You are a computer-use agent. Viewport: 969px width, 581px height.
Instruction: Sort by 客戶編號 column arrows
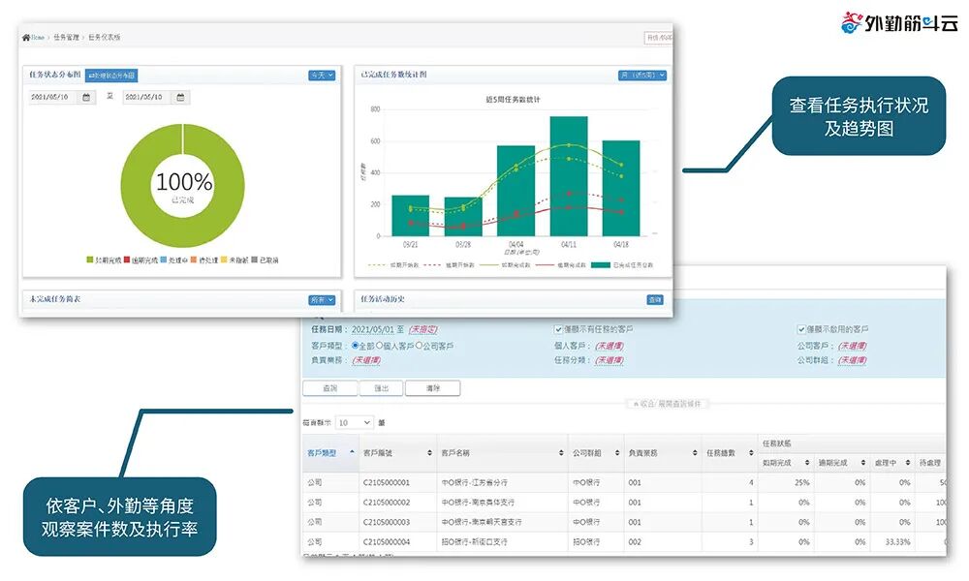point(429,453)
